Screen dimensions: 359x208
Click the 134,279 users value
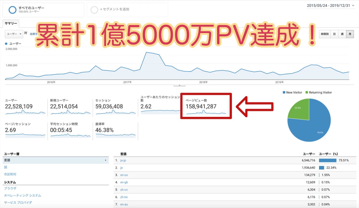pyautogui.click(x=309, y=175)
